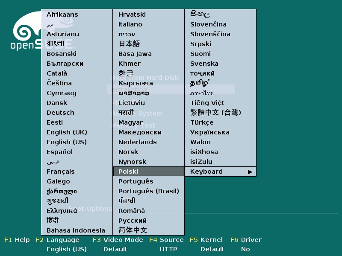Select Bahasa Indonesia at column bottom
342x256 pixels.
(76, 230)
